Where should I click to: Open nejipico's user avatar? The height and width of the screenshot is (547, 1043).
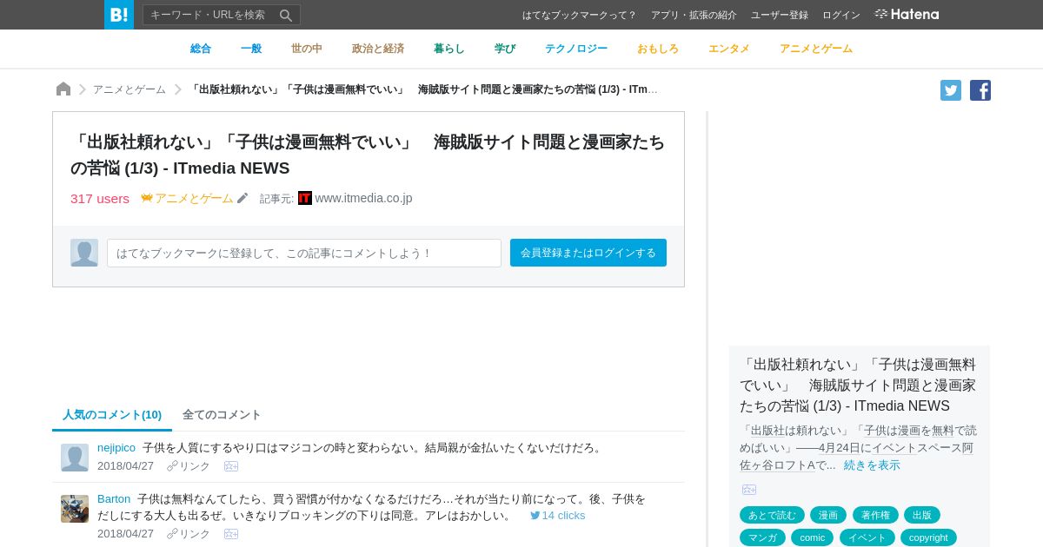click(x=75, y=458)
